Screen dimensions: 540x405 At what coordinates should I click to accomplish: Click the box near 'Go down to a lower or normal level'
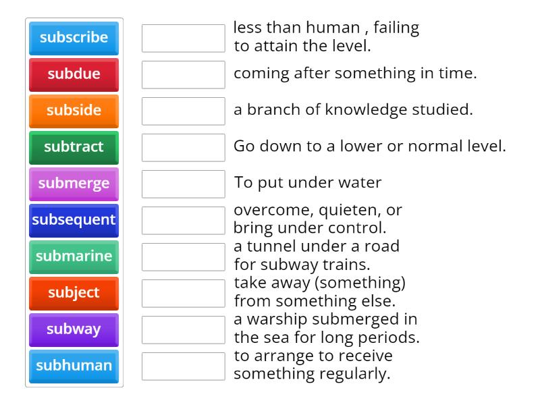(183, 147)
